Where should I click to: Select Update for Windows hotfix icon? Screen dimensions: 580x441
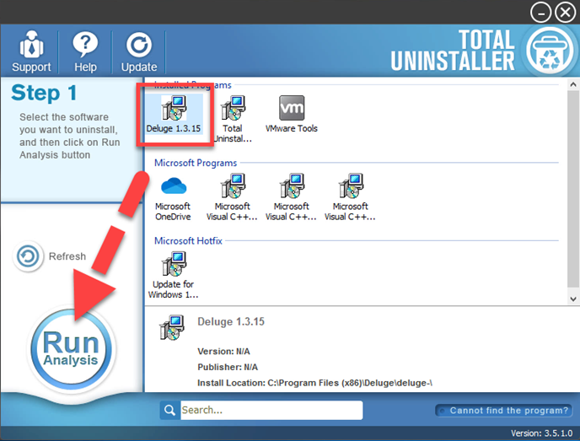click(x=173, y=275)
